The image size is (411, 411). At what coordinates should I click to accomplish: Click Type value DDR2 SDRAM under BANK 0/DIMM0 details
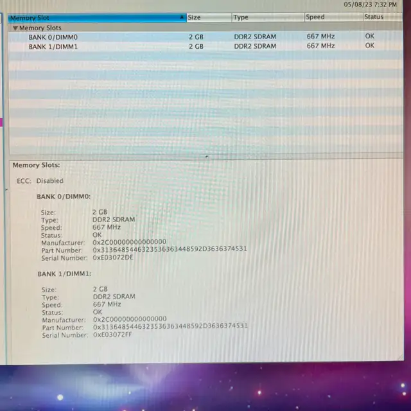(114, 220)
